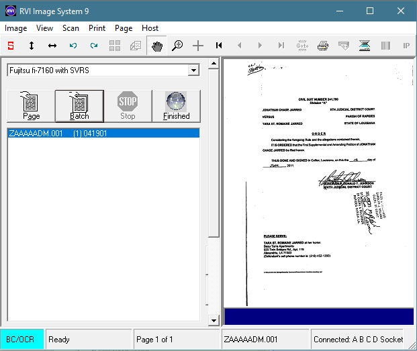Click the dark blue bar below preview
The width and height of the screenshot is (417, 351).
(319, 317)
